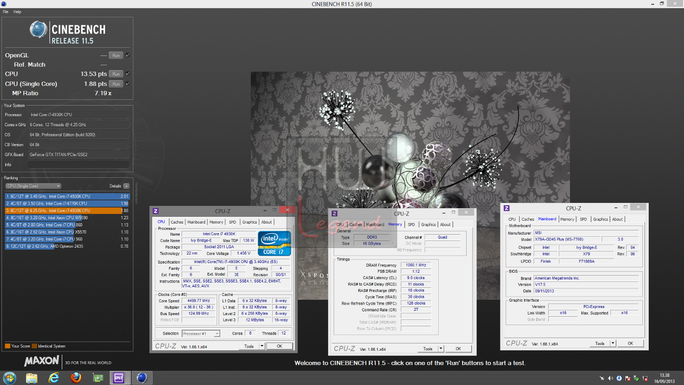Image resolution: width=684 pixels, height=385 pixels.
Task: Open Tools dropdown arrow in the CPU tab window
Action: click(x=261, y=346)
